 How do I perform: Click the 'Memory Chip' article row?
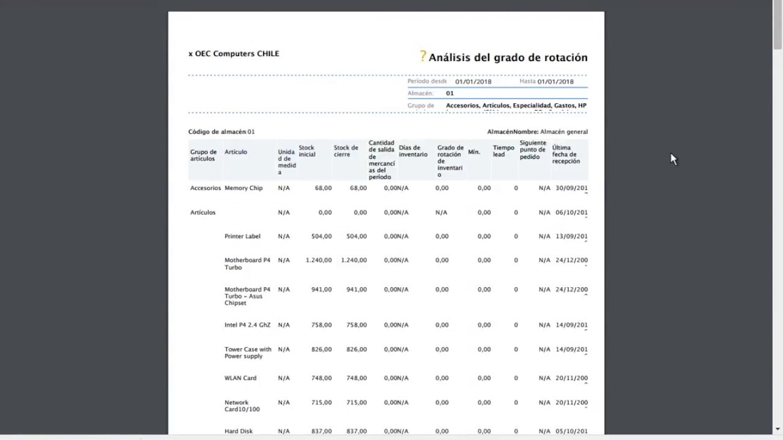pos(243,188)
